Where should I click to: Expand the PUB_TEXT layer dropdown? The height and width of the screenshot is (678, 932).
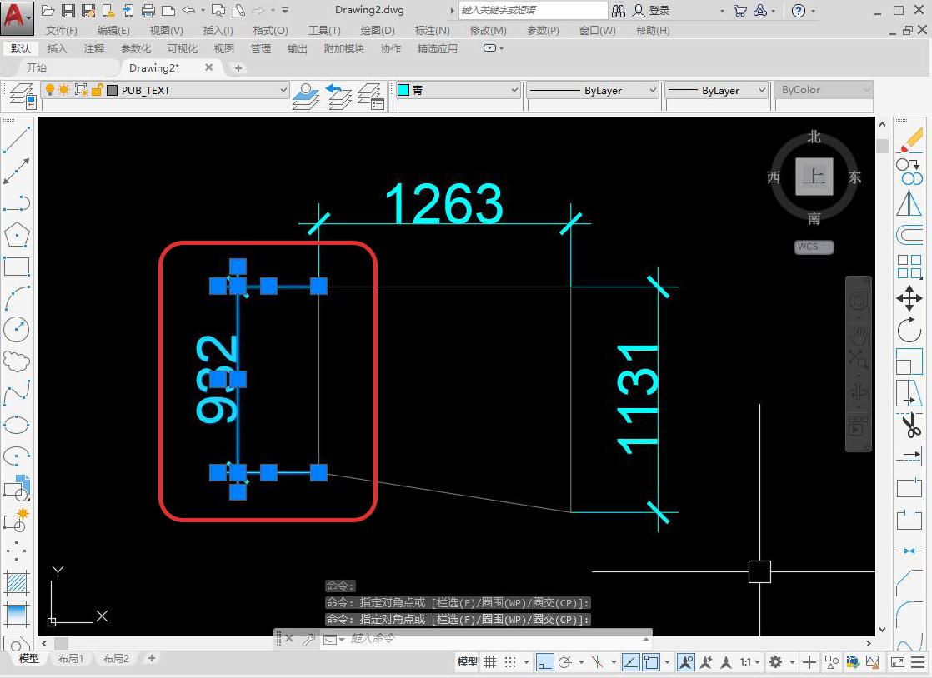[283, 90]
